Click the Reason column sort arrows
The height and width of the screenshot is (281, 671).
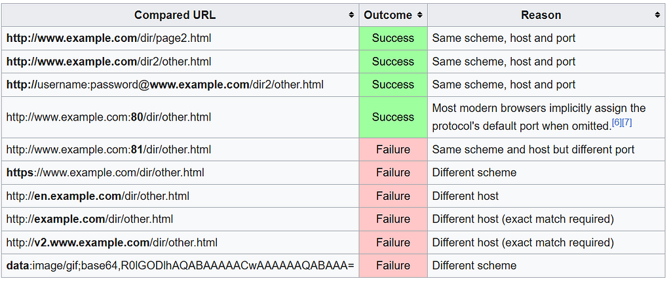pyautogui.click(x=657, y=15)
